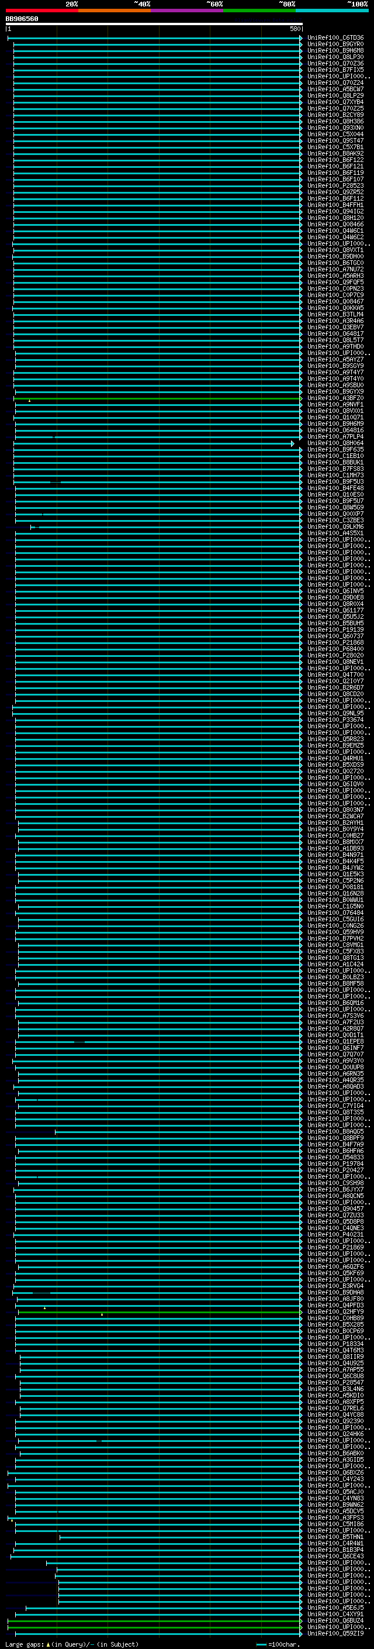Click hit label UniRef100_B6ABK0
374x1649 pixels.
pos(335,1453)
